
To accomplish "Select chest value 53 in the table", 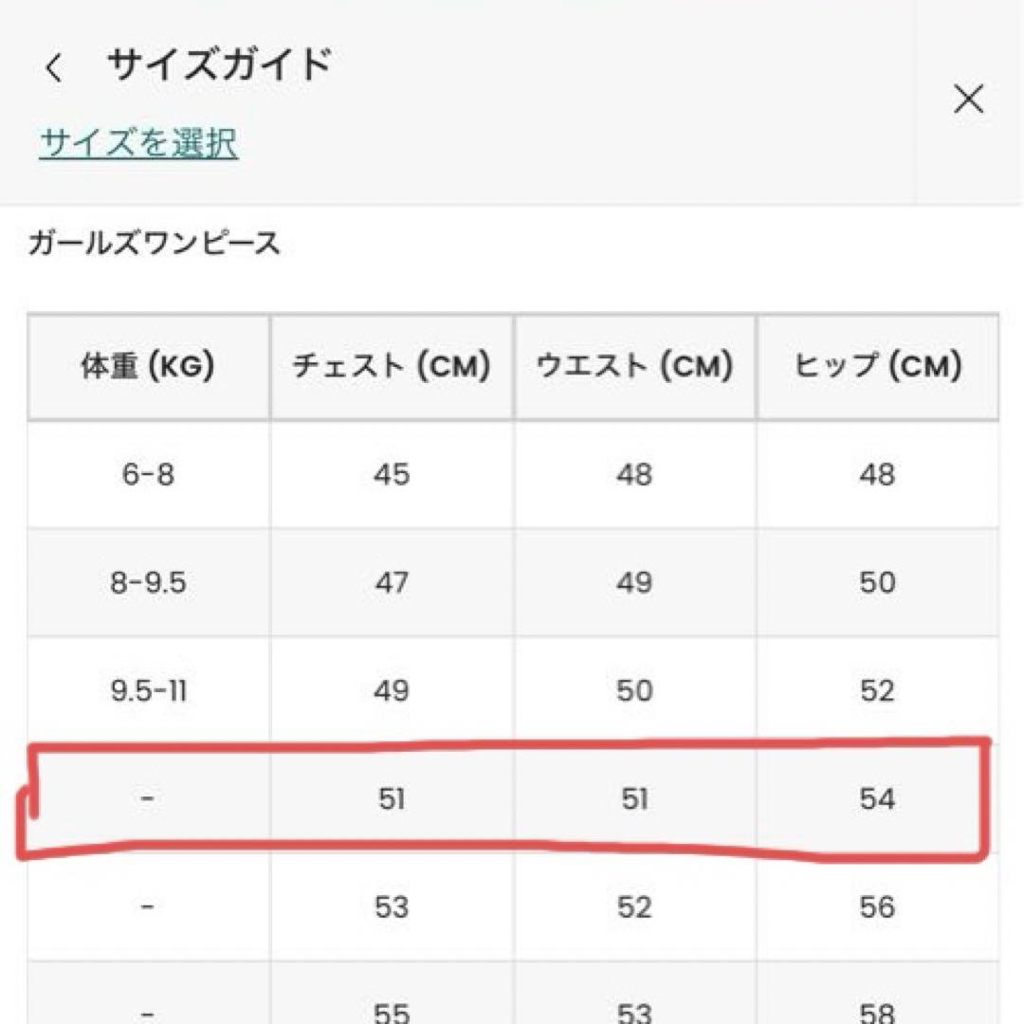I will point(392,907).
